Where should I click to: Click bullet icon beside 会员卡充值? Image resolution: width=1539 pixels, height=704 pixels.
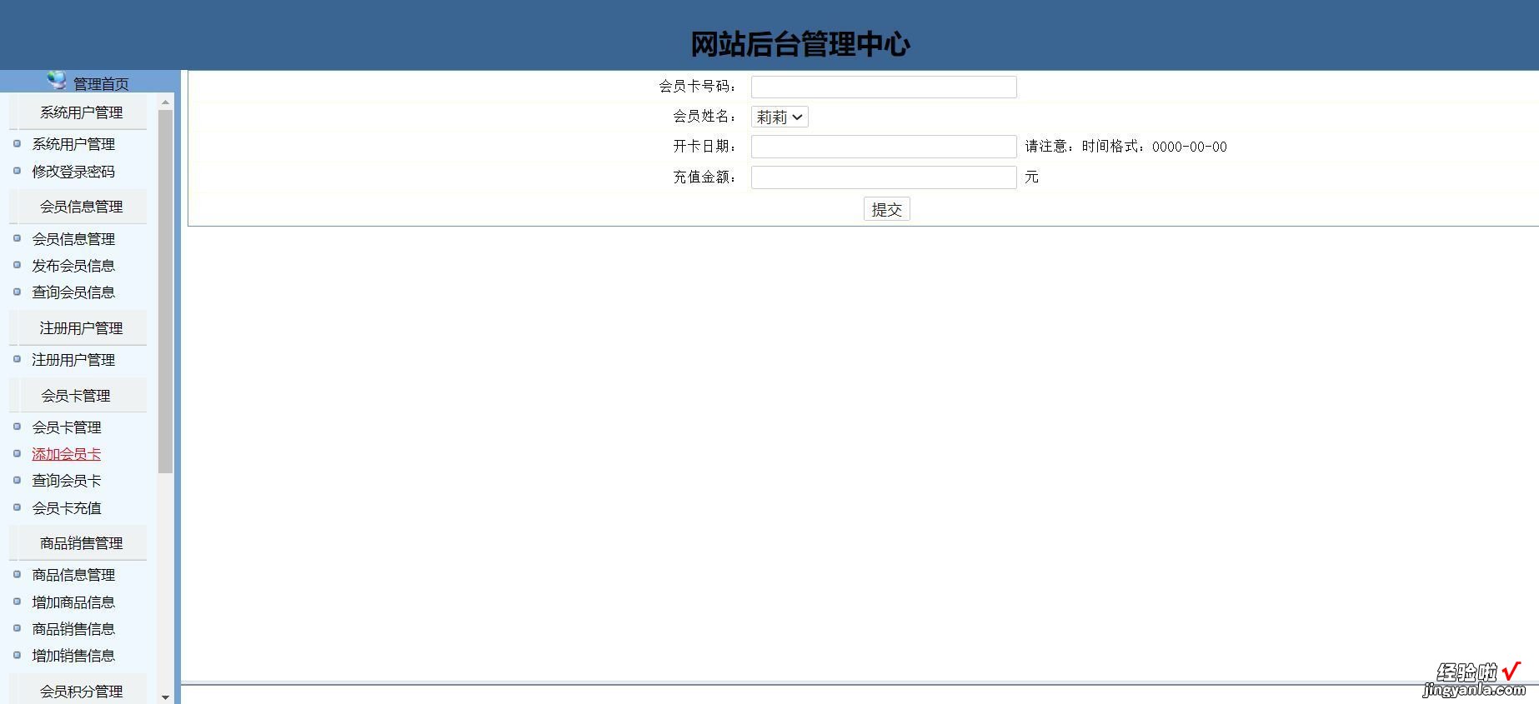(17, 507)
